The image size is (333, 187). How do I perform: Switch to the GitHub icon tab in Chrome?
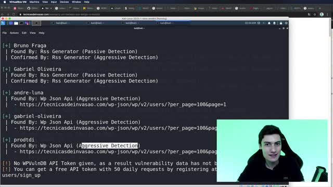point(29,8)
